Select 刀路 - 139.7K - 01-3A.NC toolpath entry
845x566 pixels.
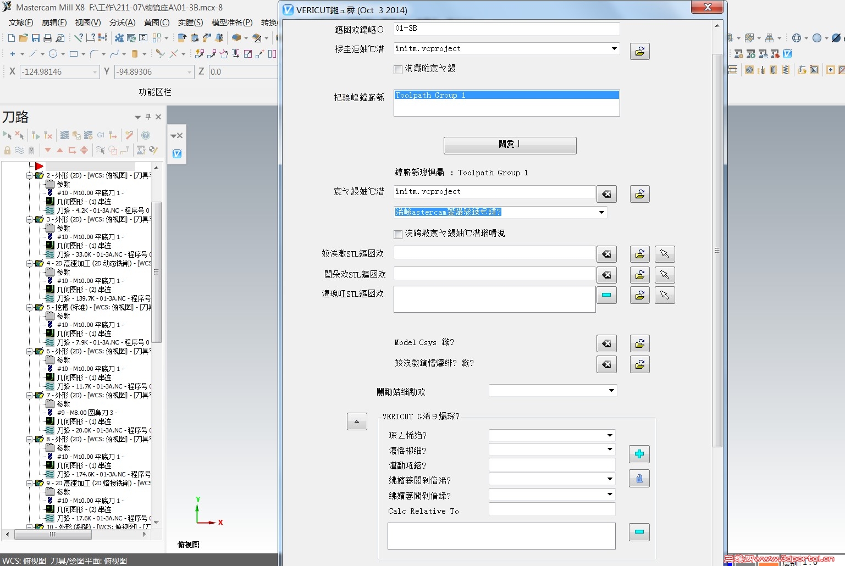(x=103, y=298)
